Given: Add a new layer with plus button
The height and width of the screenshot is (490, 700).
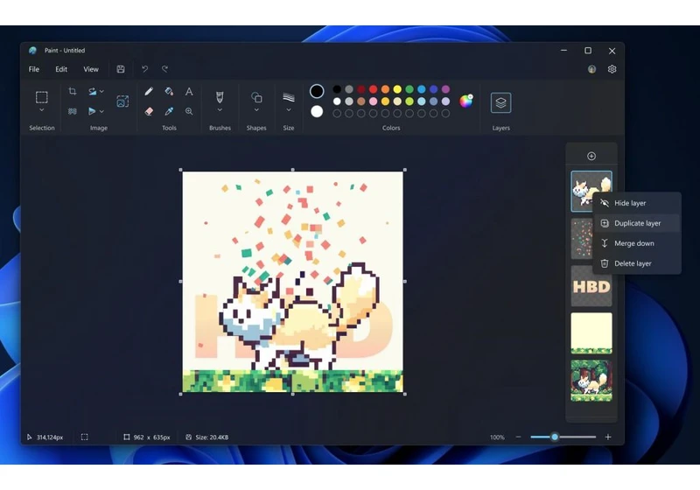Looking at the screenshot, I should tap(591, 156).
